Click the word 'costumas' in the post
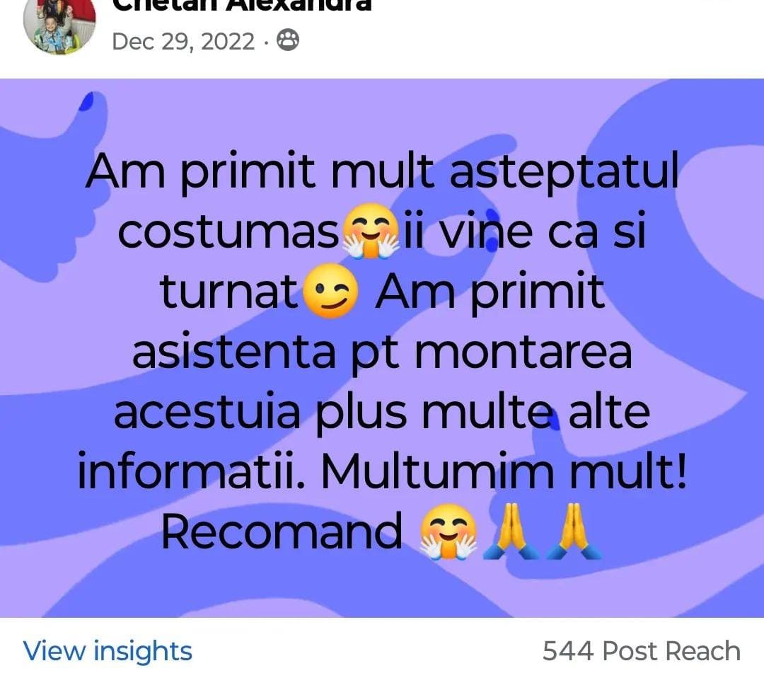Viewport: 764px width, 673px height. coord(228,231)
